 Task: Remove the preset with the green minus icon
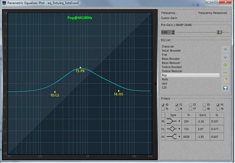tap(225, 72)
